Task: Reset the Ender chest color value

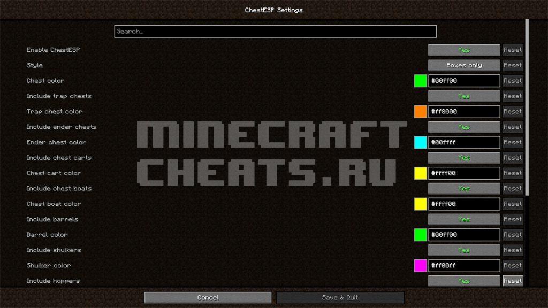Action: coord(513,142)
